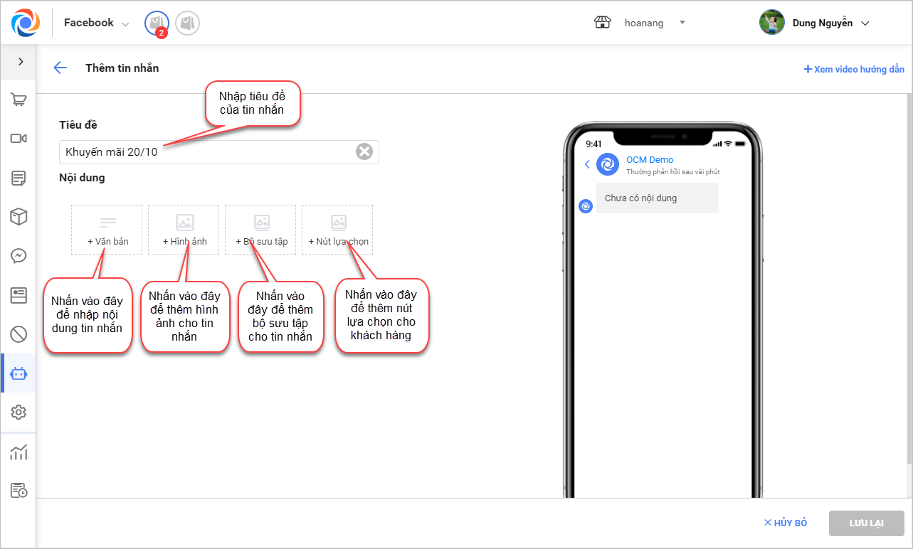
Task: Expand the left sidebar with the chevron
Action: tap(20, 62)
